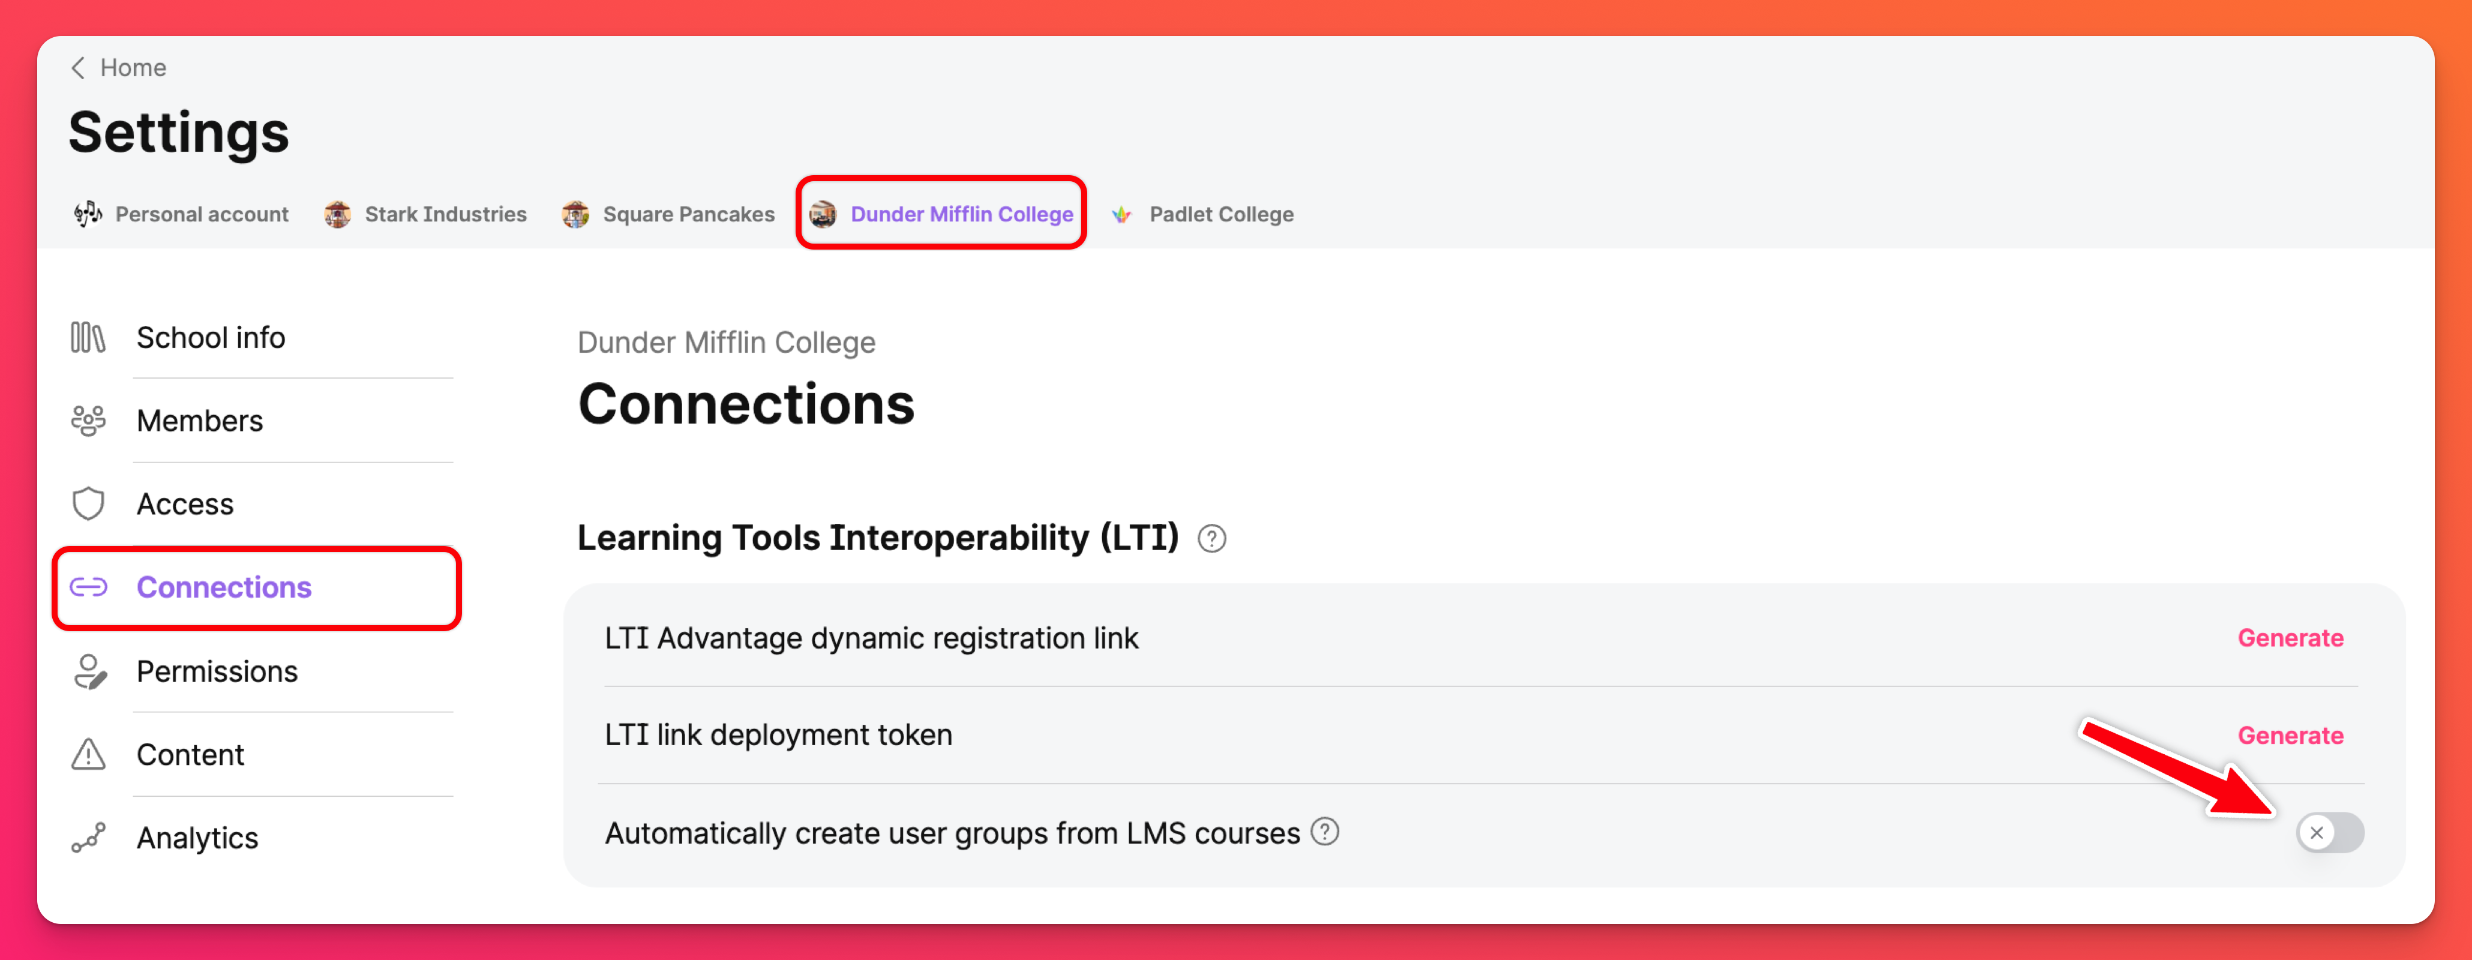The width and height of the screenshot is (2472, 960).
Task: Click the School info books icon
Action: [x=88, y=338]
